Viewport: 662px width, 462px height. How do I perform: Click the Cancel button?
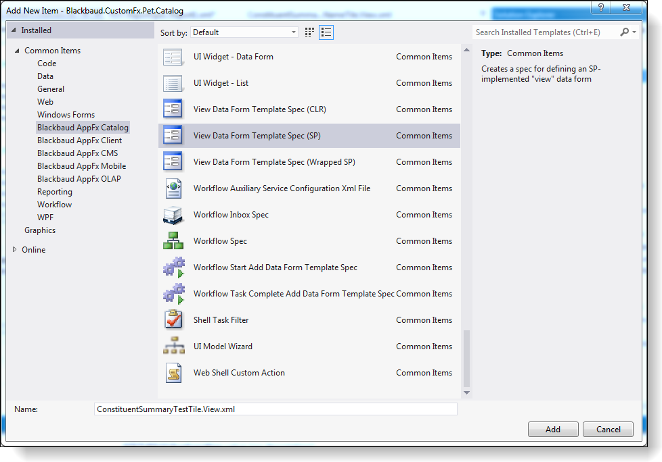tap(607, 429)
